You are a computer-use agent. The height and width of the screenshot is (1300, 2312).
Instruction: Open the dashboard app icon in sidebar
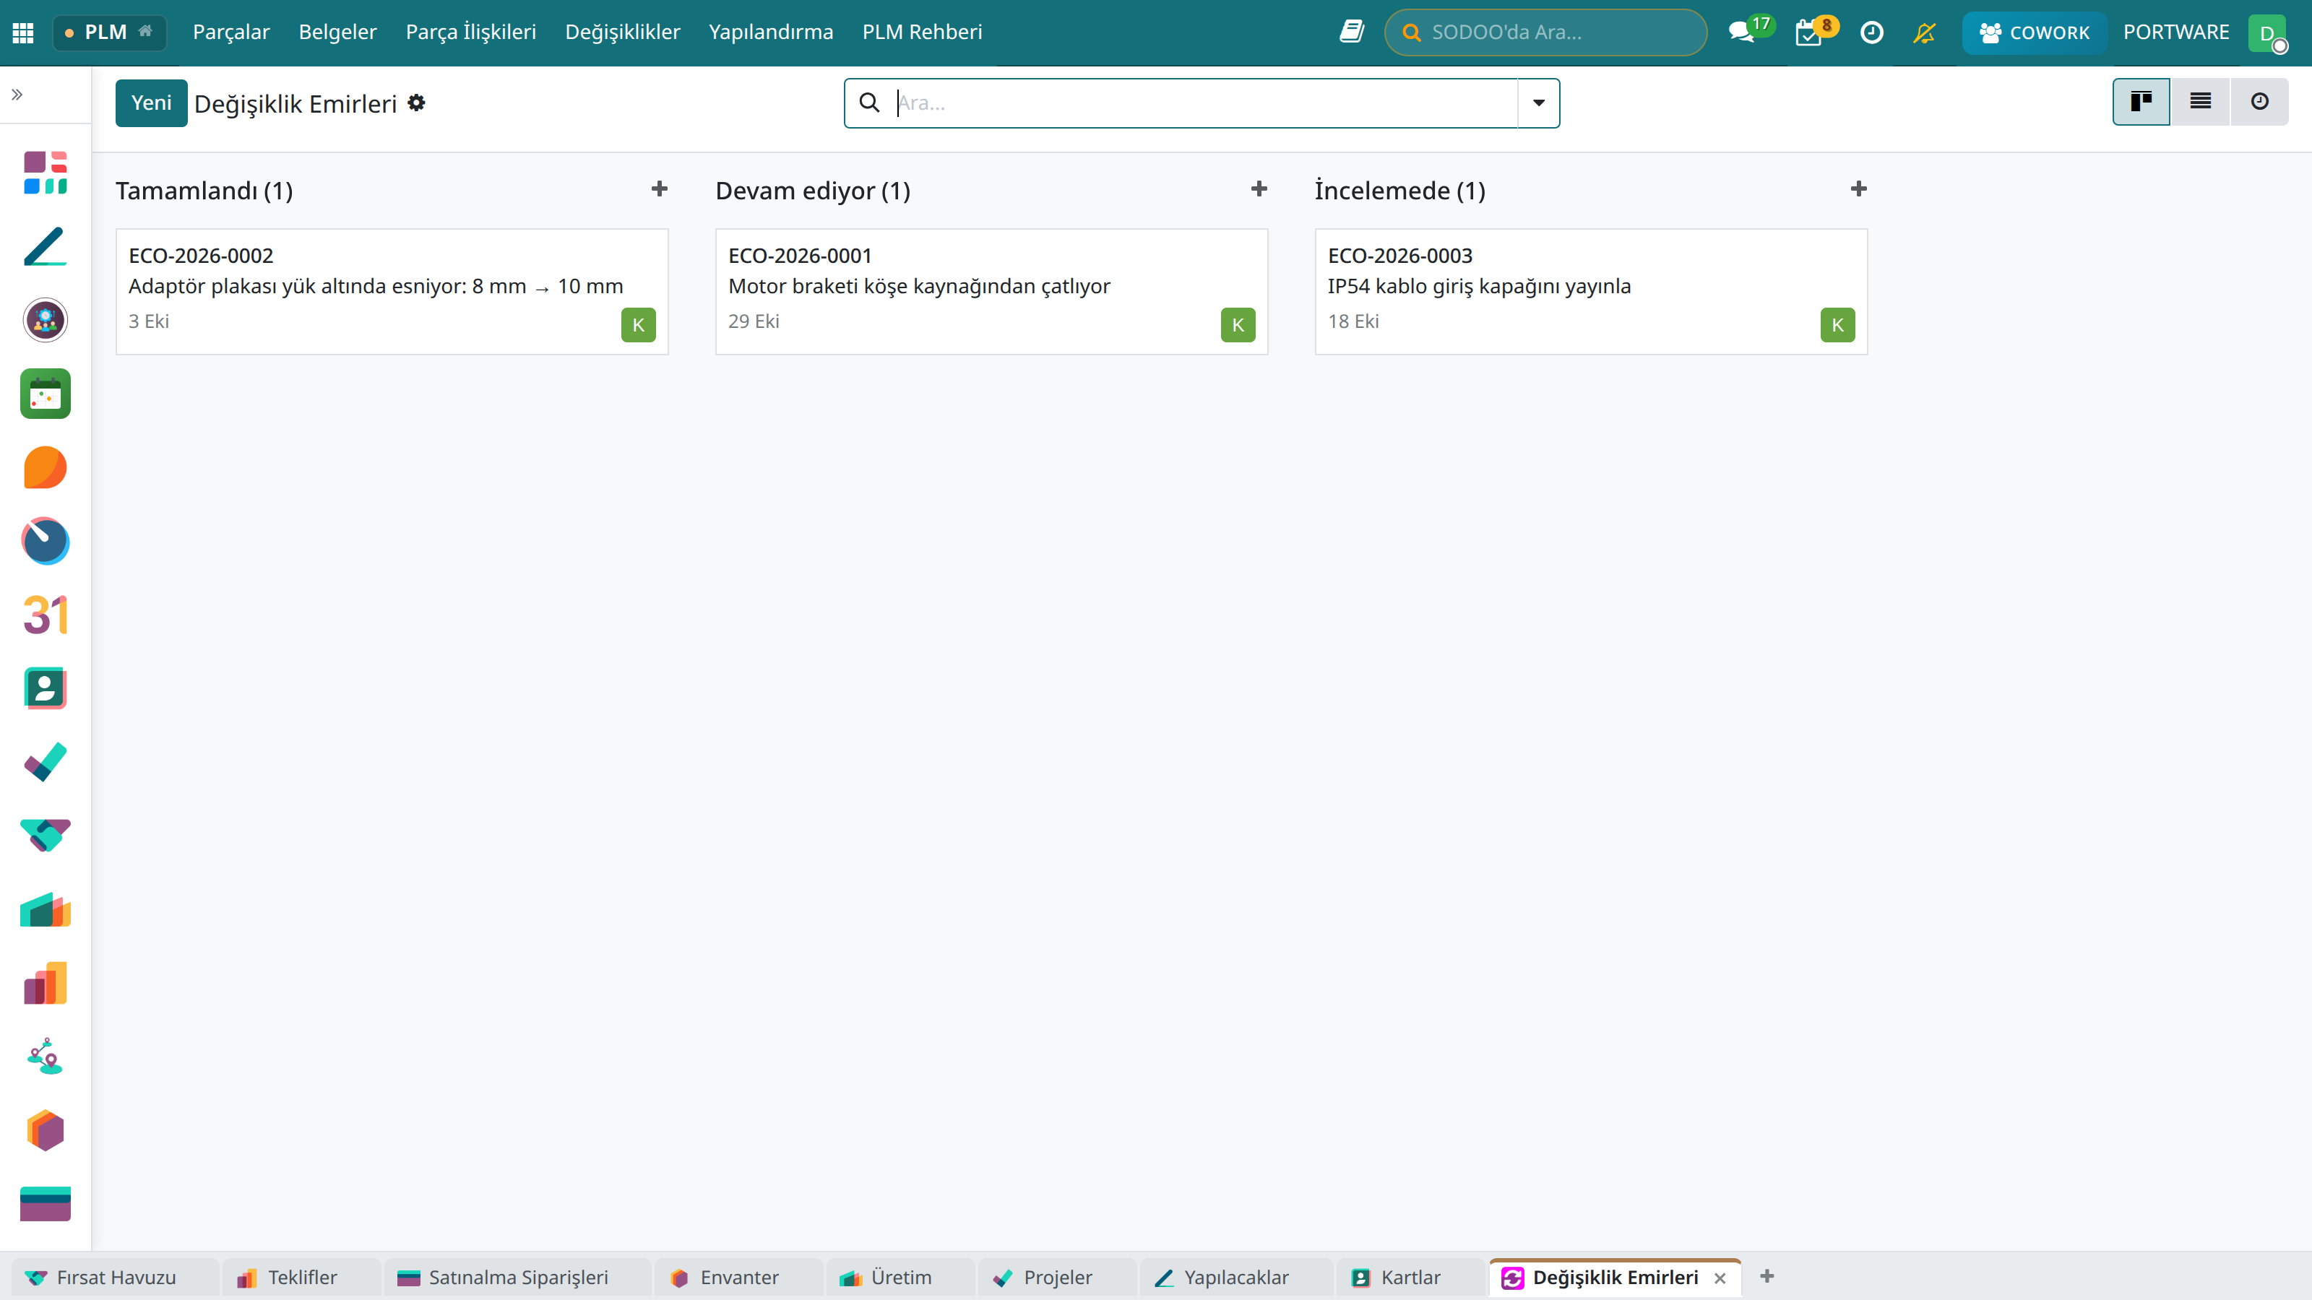coord(45,173)
